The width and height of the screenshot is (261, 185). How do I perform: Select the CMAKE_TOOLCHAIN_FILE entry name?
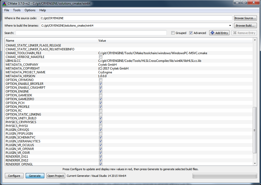coord(24,53)
